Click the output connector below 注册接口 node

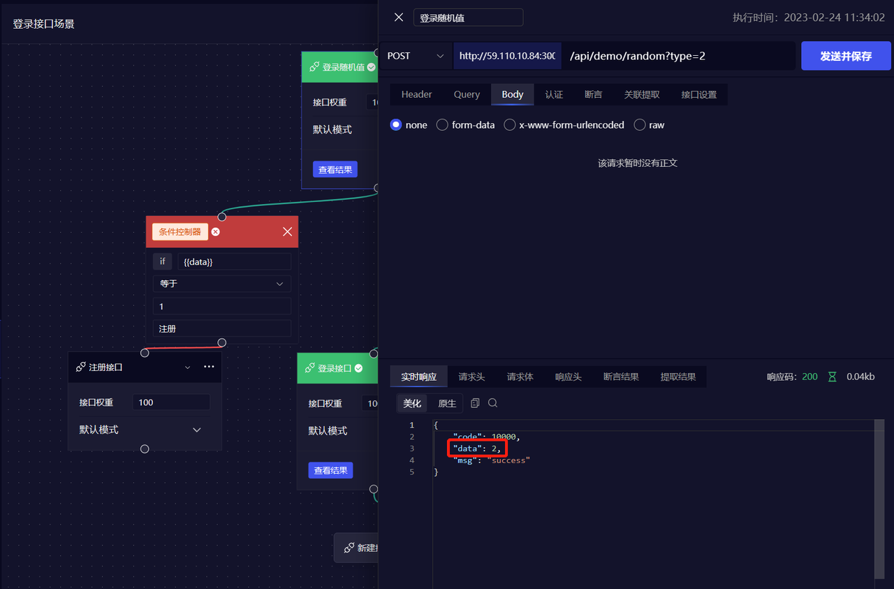145,449
